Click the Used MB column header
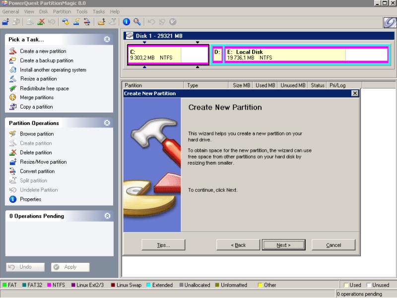This screenshot has width=397, height=298. [x=265, y=85]
